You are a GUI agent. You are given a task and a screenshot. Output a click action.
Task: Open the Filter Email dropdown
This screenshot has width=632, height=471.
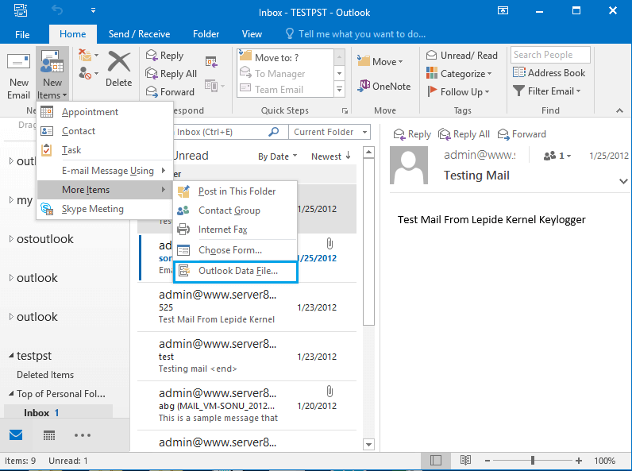(x=547, y=91)
